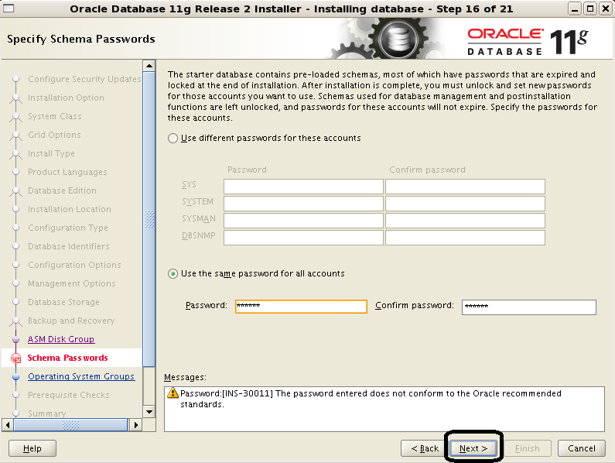Click the Operating System Groups step bullet
The image size is (615, 463).
(x=15, y=377)
